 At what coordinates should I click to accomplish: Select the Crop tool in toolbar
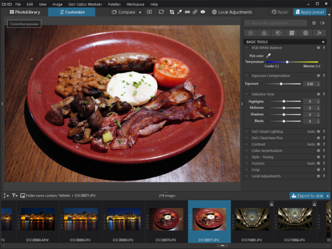[x=172, y=12]
